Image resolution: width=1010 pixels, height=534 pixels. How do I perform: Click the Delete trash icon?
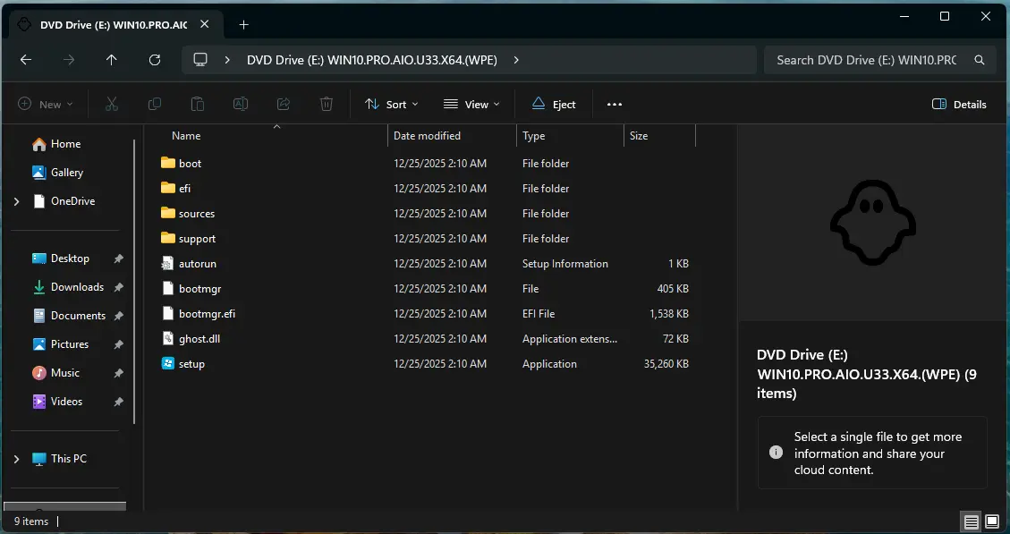pyautogui.click(x=327, y=104)
